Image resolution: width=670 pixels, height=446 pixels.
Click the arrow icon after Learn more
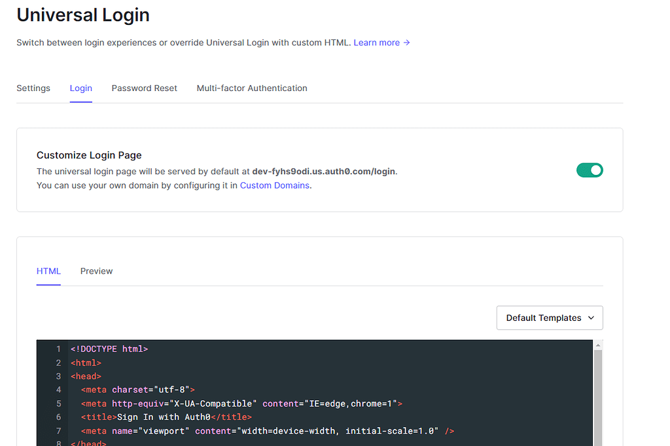406,43
